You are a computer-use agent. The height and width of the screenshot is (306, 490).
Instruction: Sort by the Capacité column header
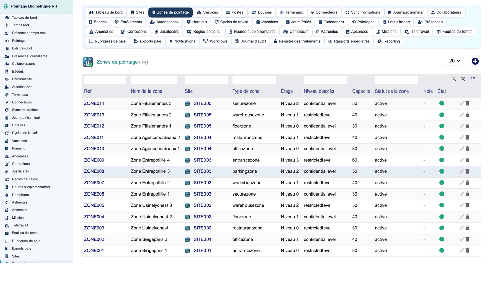(x=361, y=91)
